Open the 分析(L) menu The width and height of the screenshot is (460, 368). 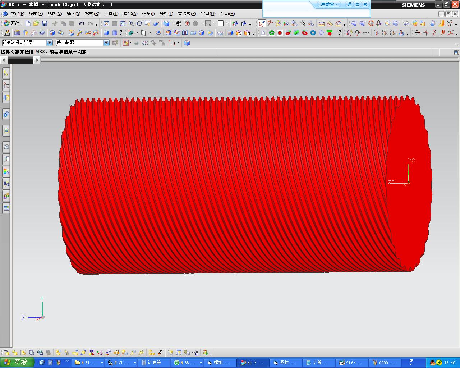coord(166,14)
